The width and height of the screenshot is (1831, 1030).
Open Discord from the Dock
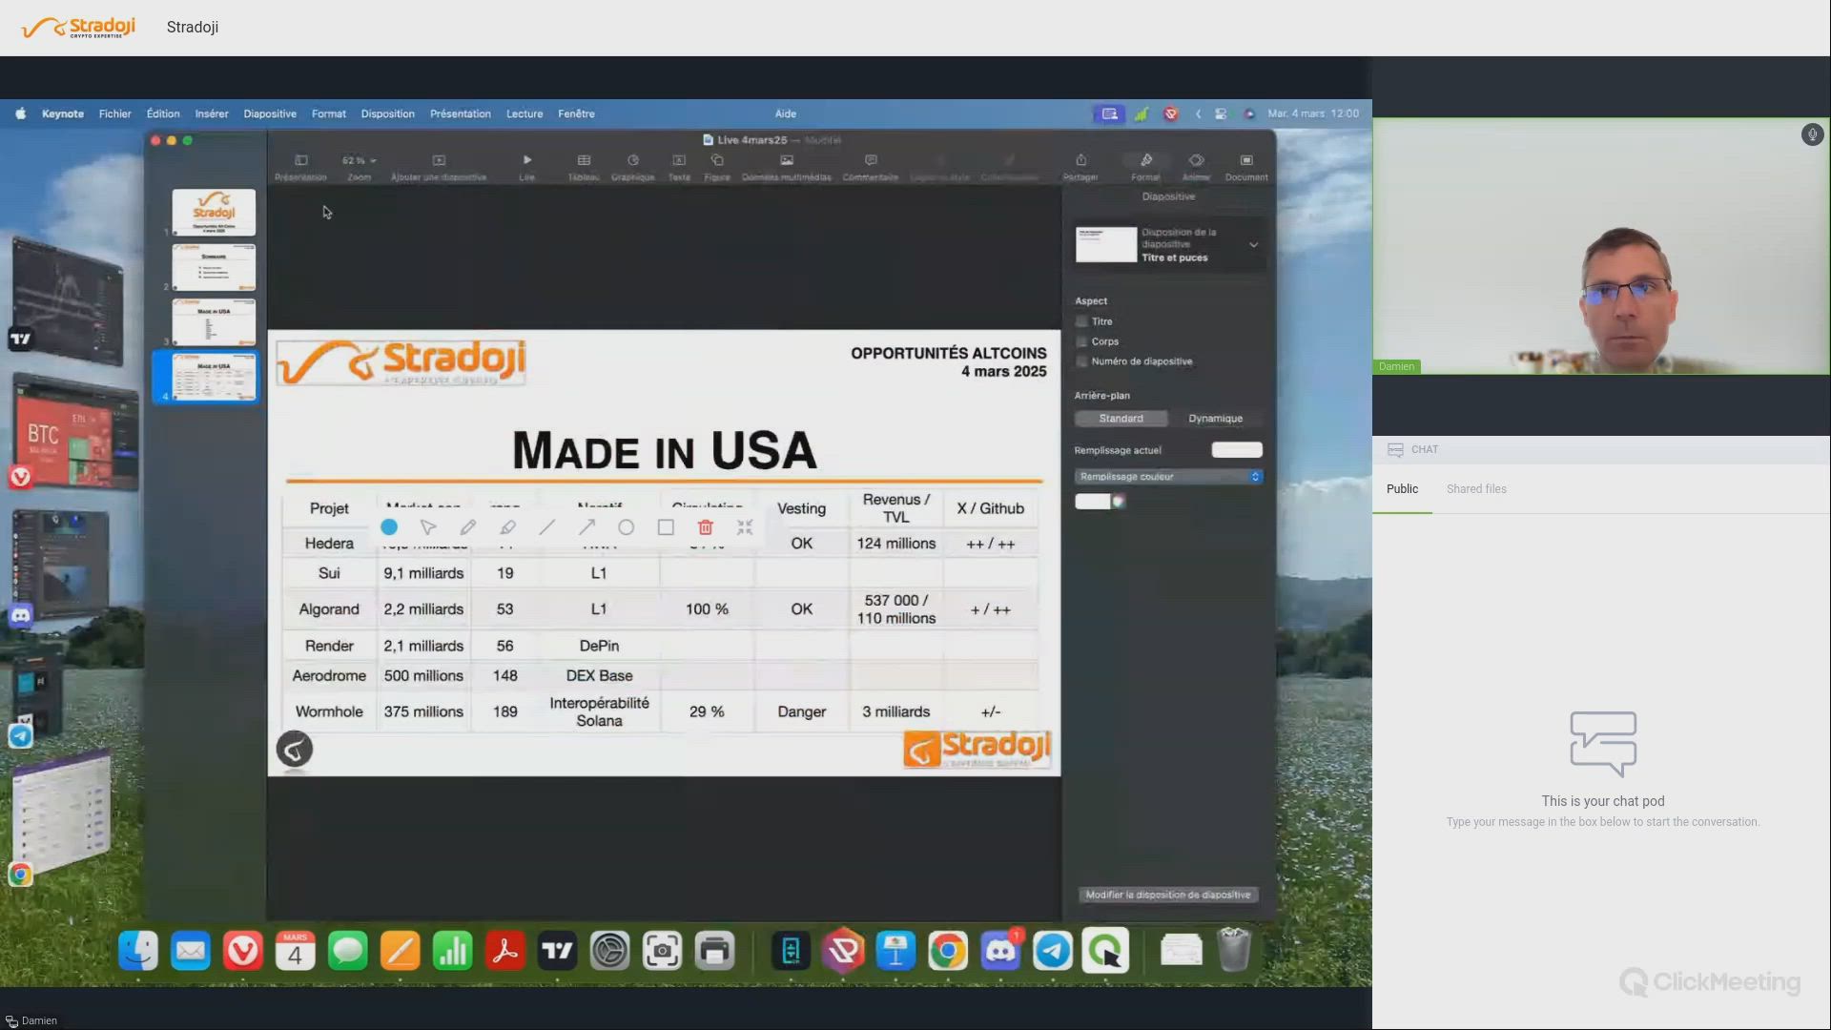click(1000, 951)
